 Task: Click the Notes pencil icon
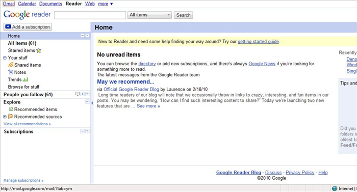[11, 72]
